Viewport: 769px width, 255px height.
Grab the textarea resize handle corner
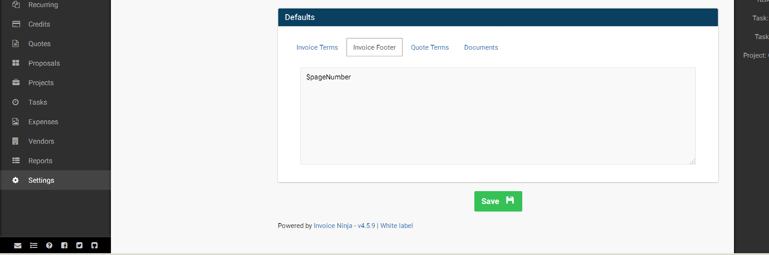coord(693,161)
